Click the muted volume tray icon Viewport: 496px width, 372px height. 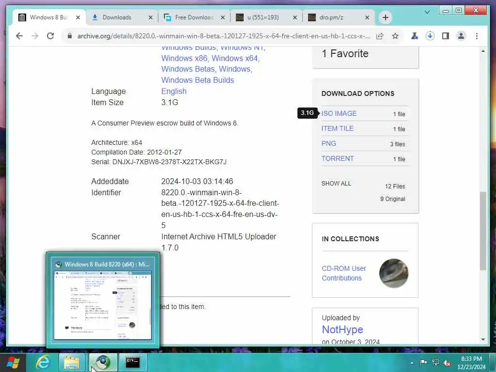point(447,363)
